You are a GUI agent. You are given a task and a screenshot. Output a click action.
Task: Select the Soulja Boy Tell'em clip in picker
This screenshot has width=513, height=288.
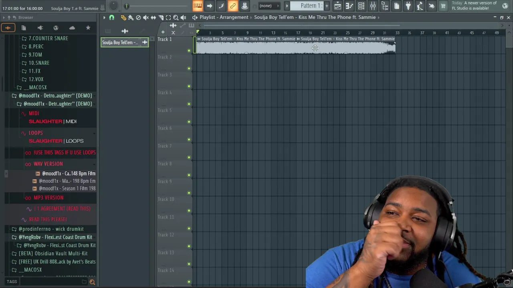(x=125, y=42)
